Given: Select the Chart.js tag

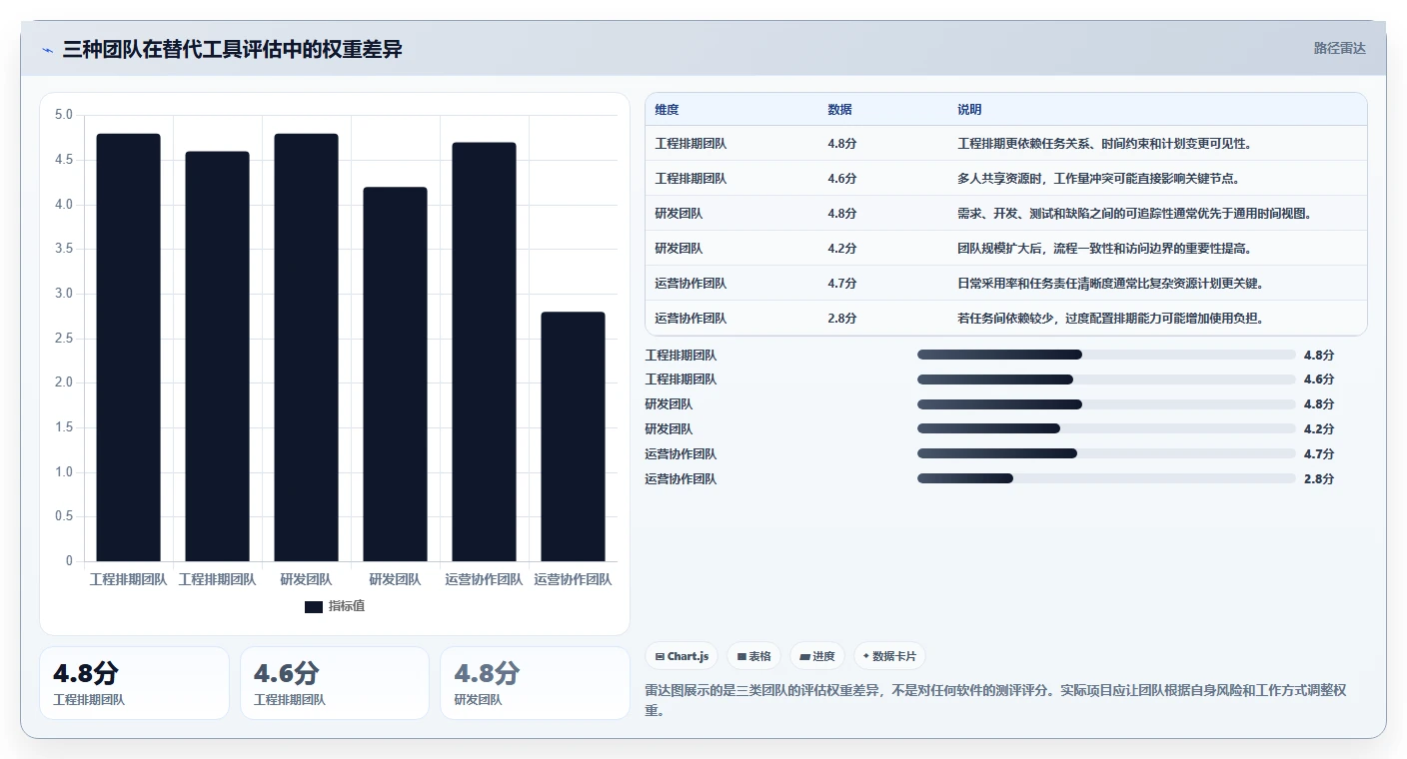Looking at the screenshot, I should coord(682,656).
